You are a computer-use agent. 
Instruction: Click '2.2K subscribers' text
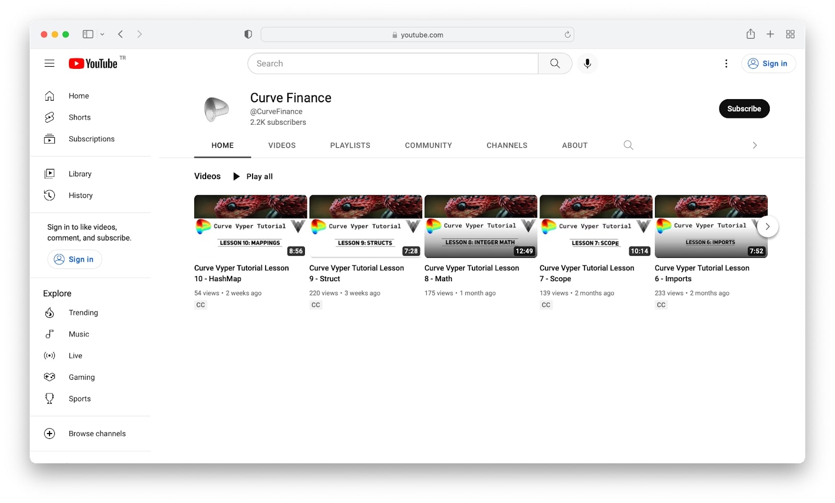point(278,122)
